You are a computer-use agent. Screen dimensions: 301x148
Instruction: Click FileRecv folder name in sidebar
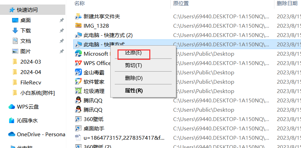pos(31,83)
